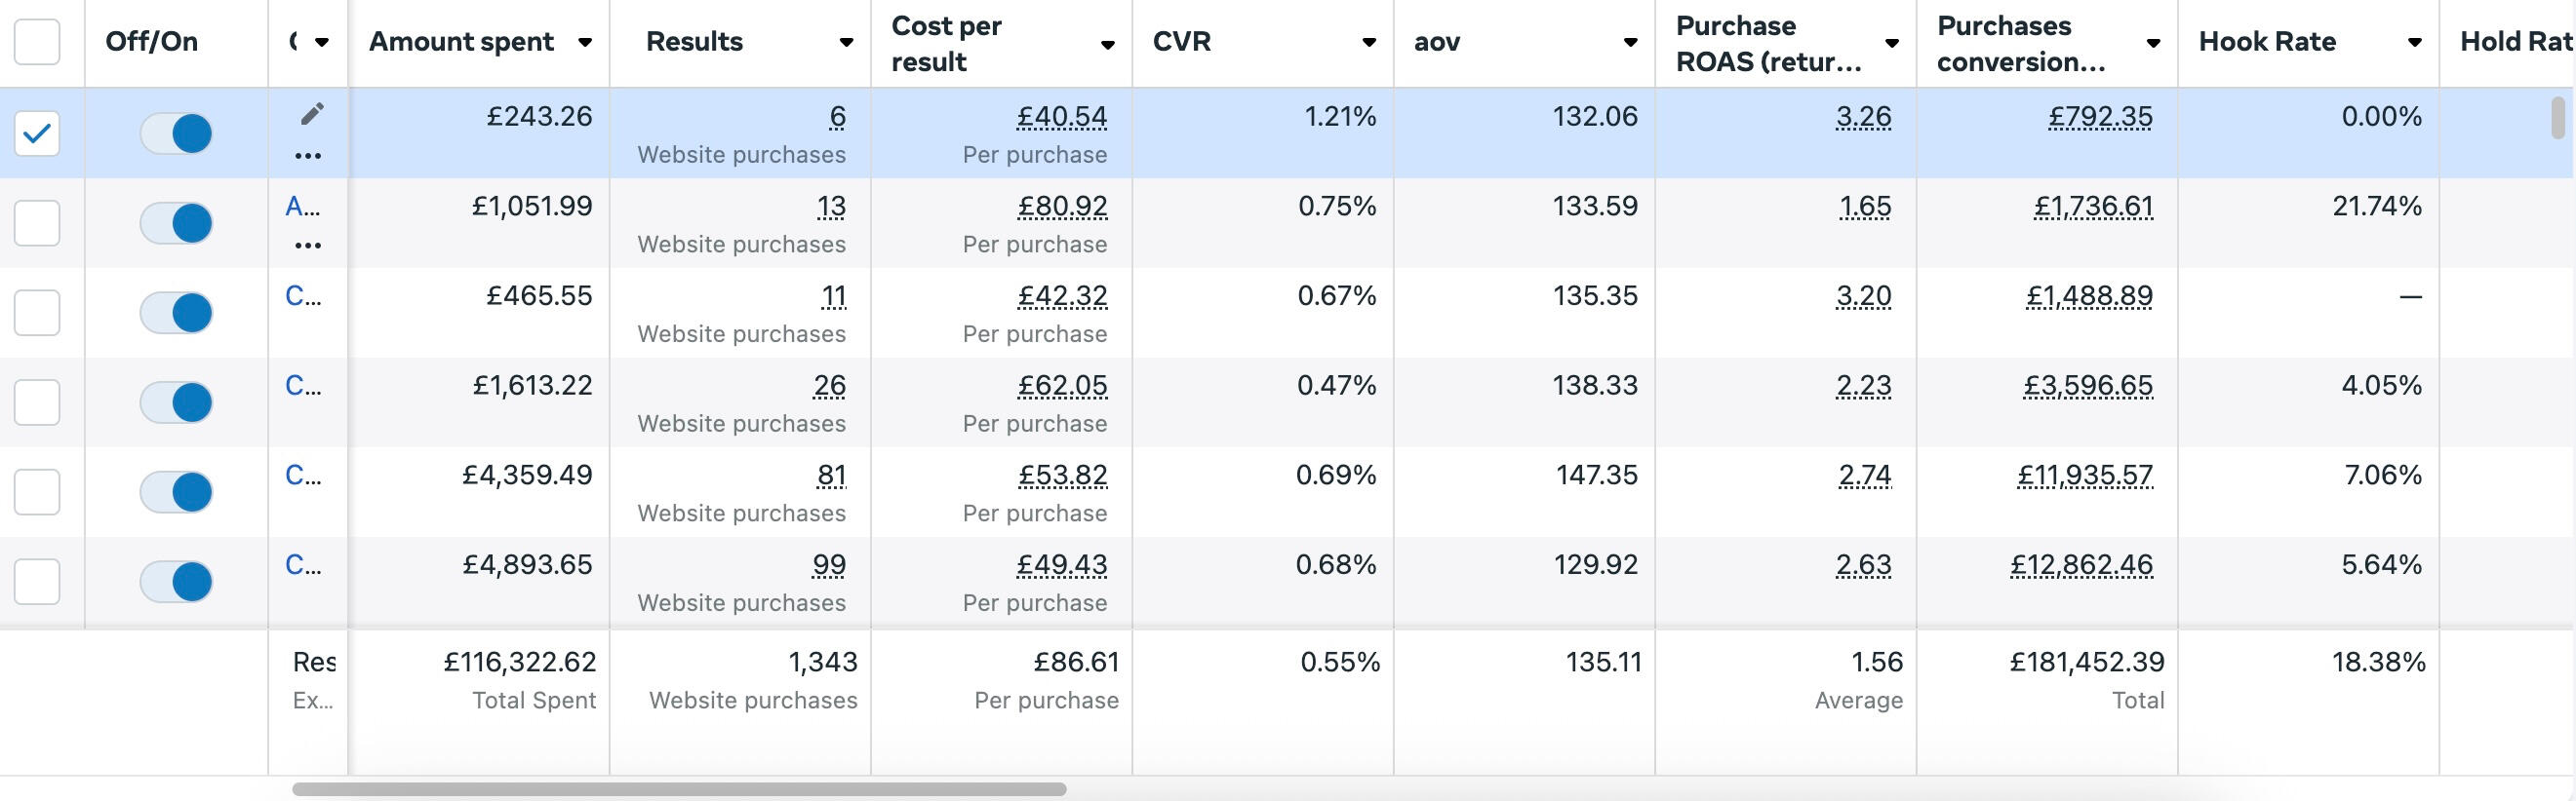Screen dimensions: 2576x801
Task: Open three-dot menu in the £1,051.99 row
Action: coord(308,246)
